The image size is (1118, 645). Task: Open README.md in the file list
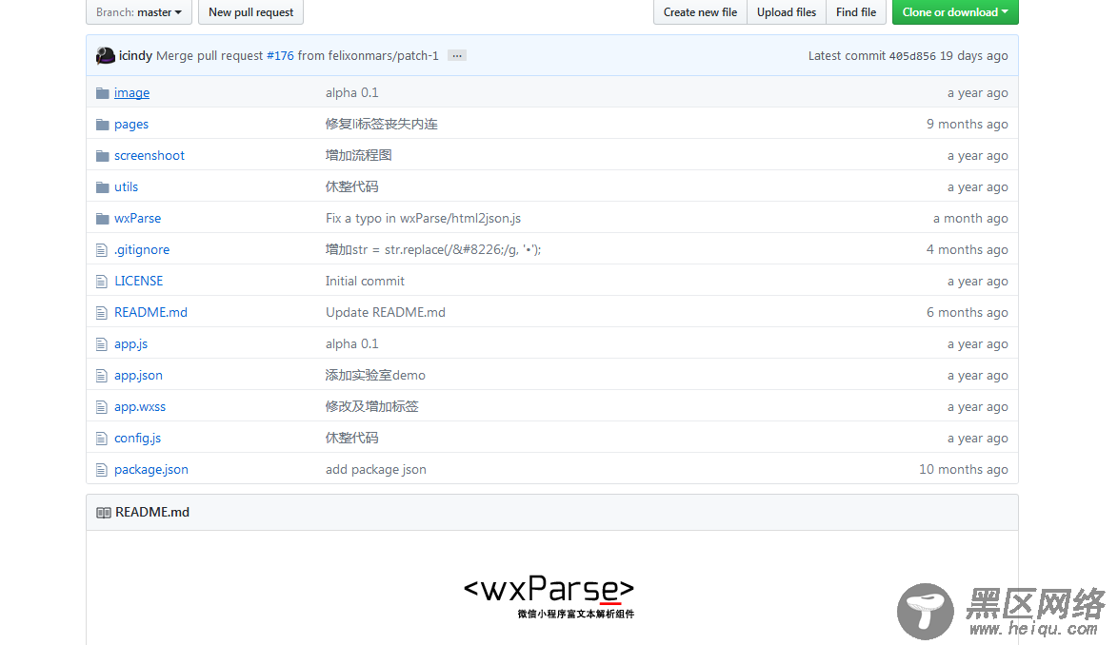point(150,312)
